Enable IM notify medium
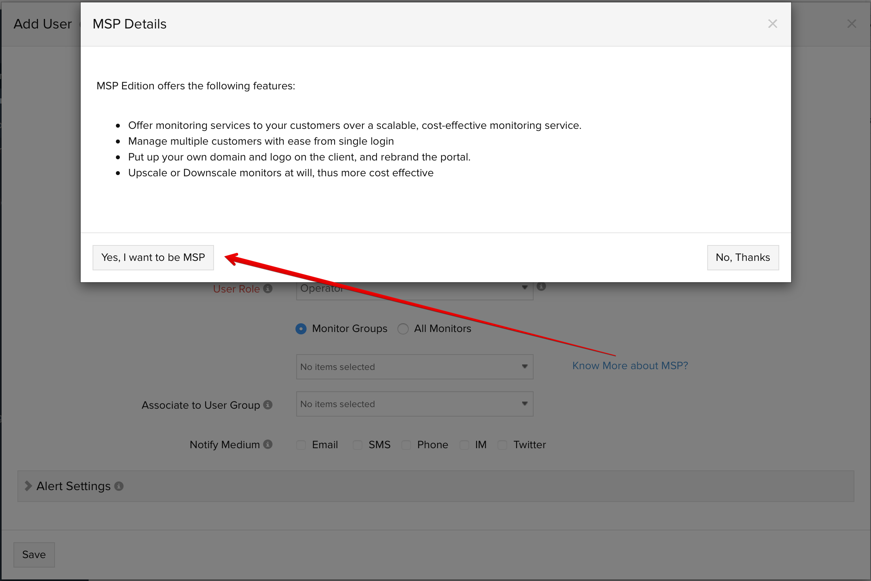871x581 pixels. pyautogui.click(x=464, y=445)
